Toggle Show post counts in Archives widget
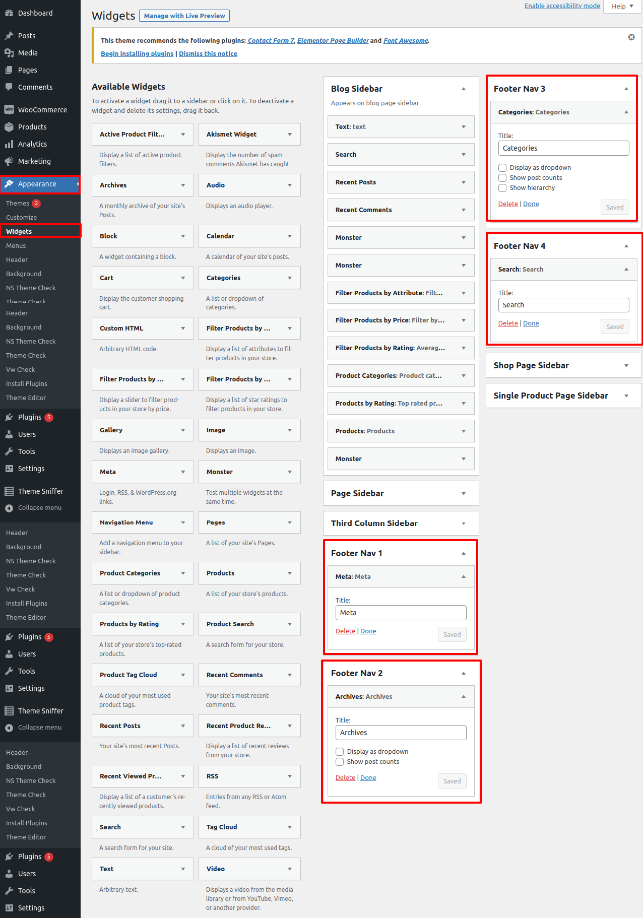The height and width of the screenshot is (918, 643). pos(340,762)
